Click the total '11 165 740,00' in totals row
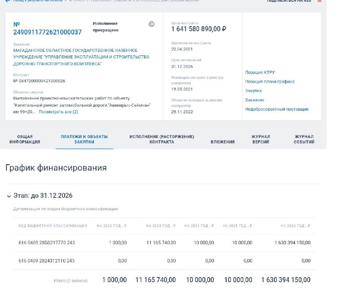Image resolution: width=354 pixels, height=289 pixels. (x=156, y=280)
